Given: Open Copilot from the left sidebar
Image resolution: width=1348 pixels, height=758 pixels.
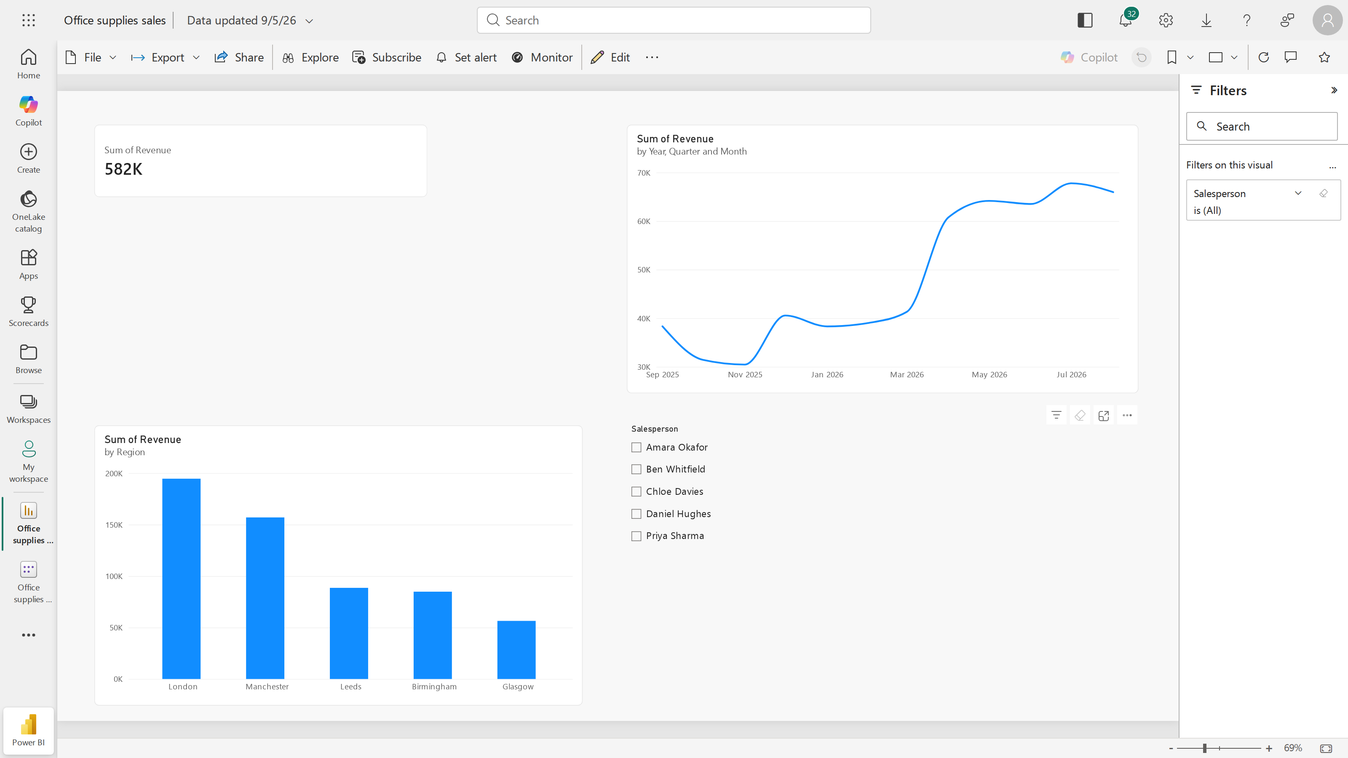Looking at the screenshot, I should pyautogui.click(x=28, y=111).
